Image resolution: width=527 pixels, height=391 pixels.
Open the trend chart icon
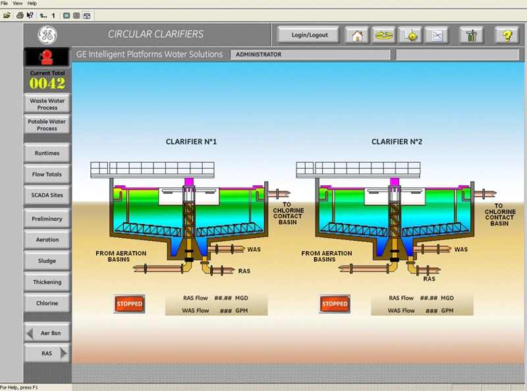point(436,35)
